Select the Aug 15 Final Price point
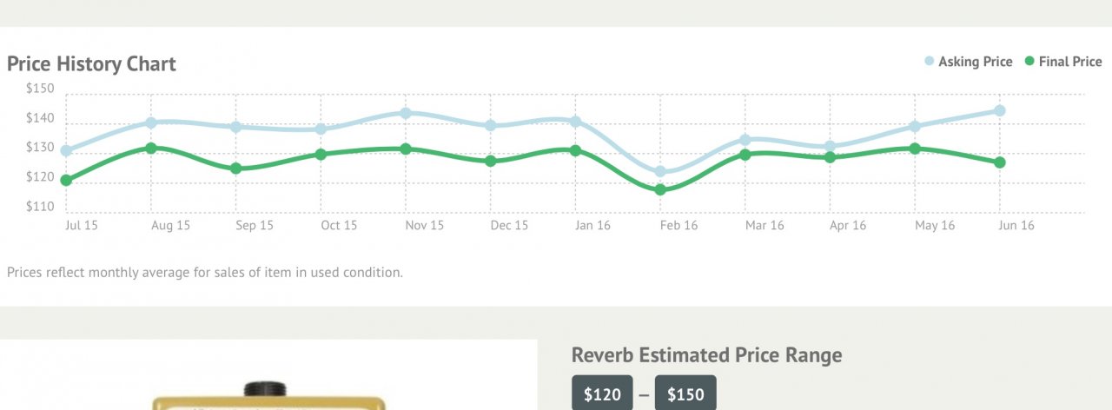 click(x=151, y=149)
